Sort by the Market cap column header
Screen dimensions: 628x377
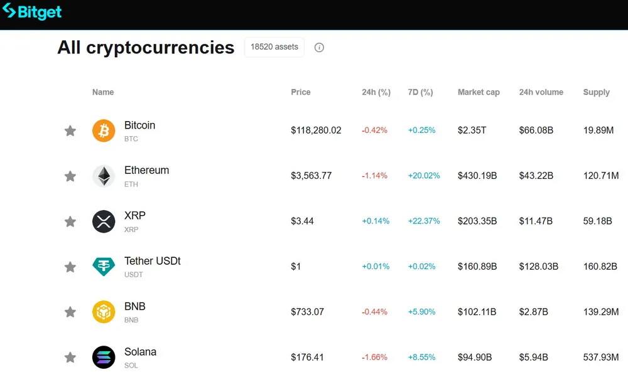click(479, 92)
